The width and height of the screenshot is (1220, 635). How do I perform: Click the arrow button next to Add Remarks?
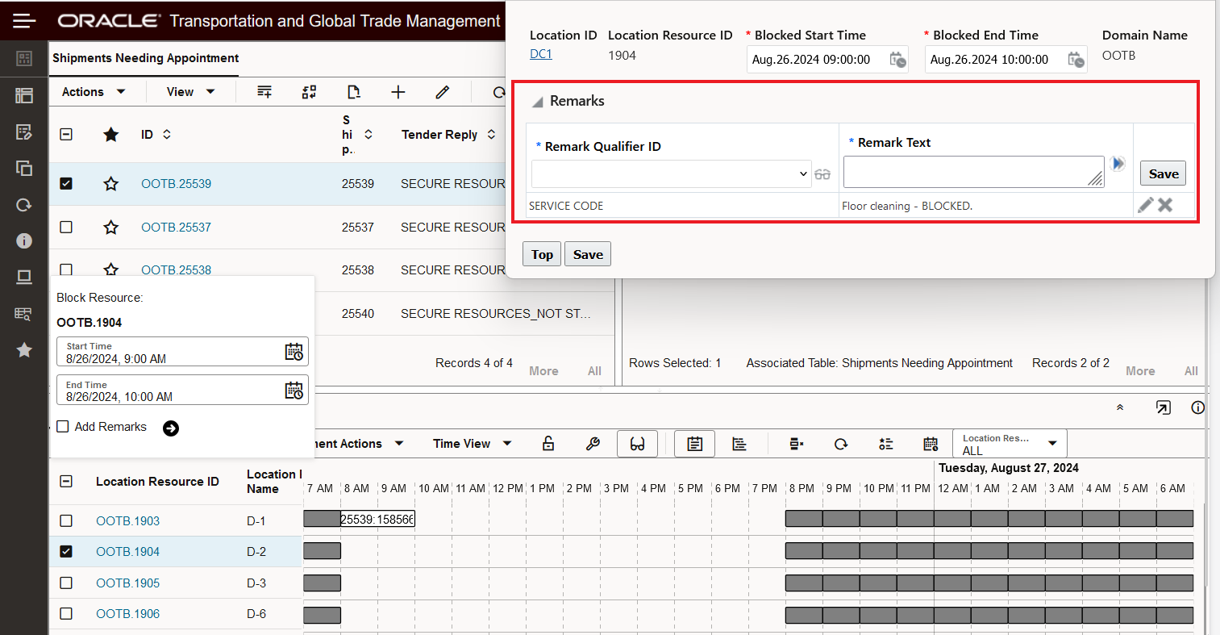point(171,428)
